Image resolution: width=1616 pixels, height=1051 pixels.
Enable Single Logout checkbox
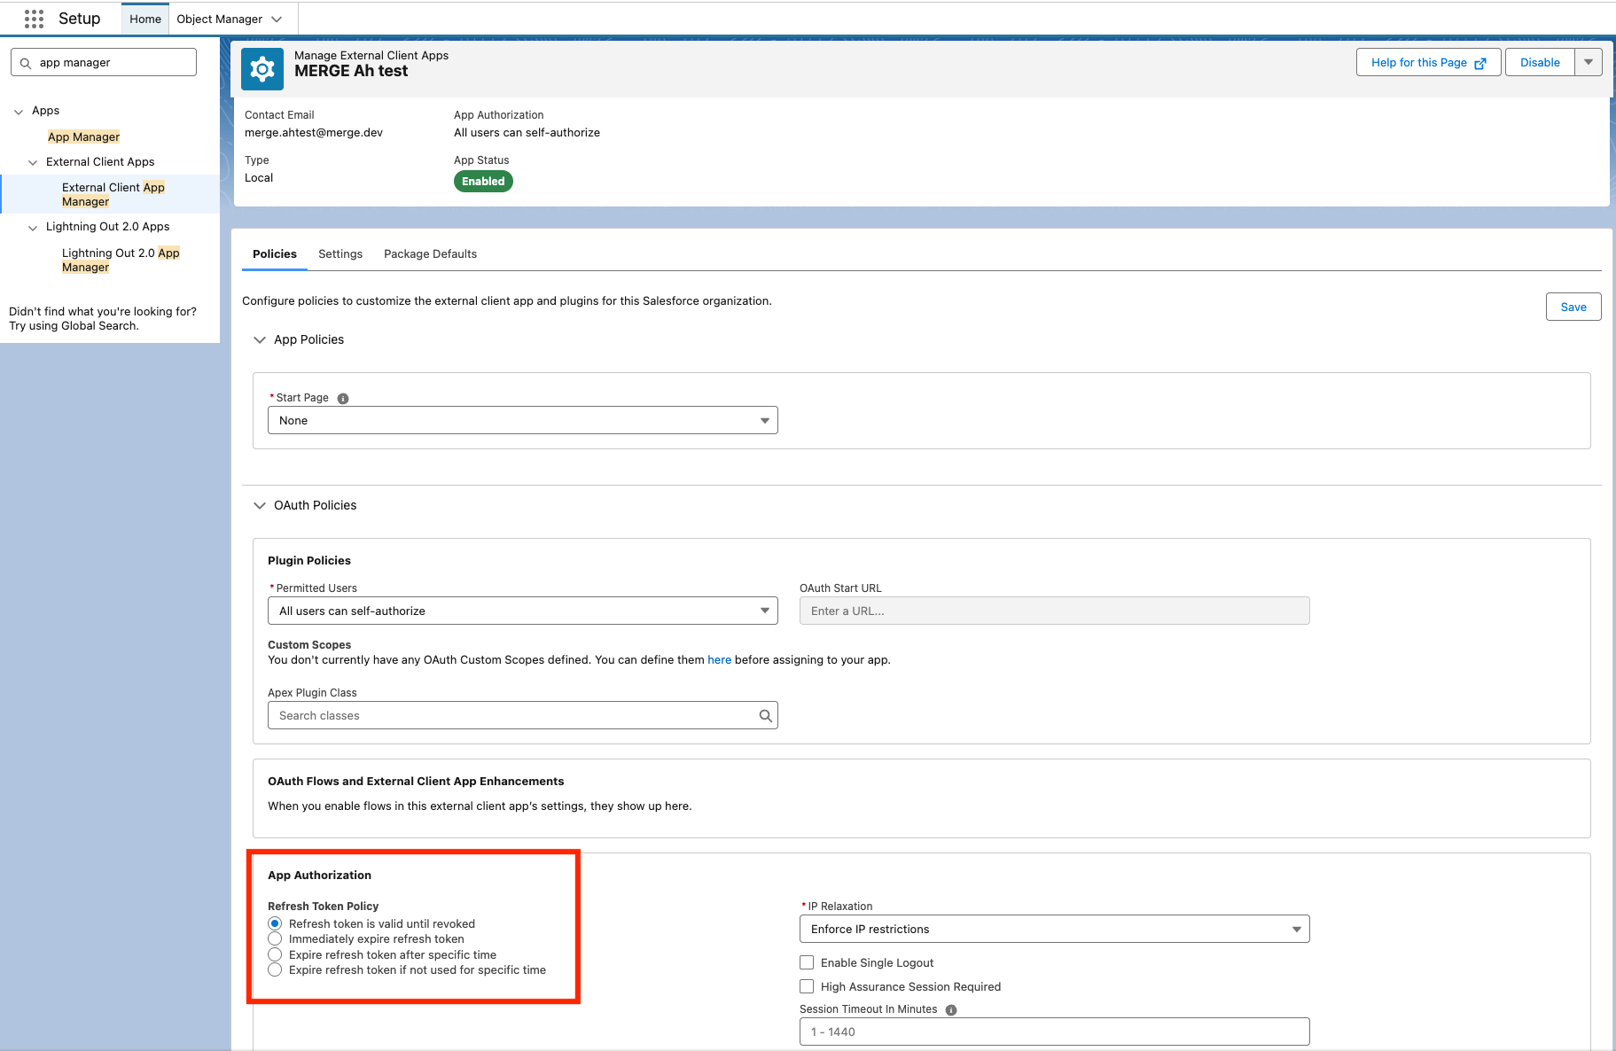pyautogui.click(x=807, y=962)
